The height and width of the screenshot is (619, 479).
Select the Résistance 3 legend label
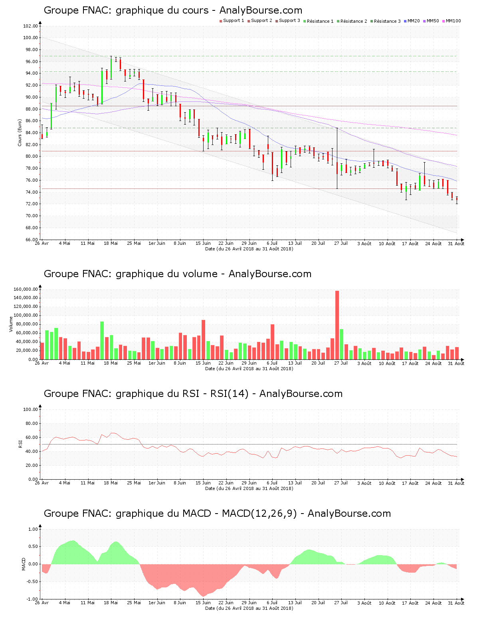[x=387, y=21]
